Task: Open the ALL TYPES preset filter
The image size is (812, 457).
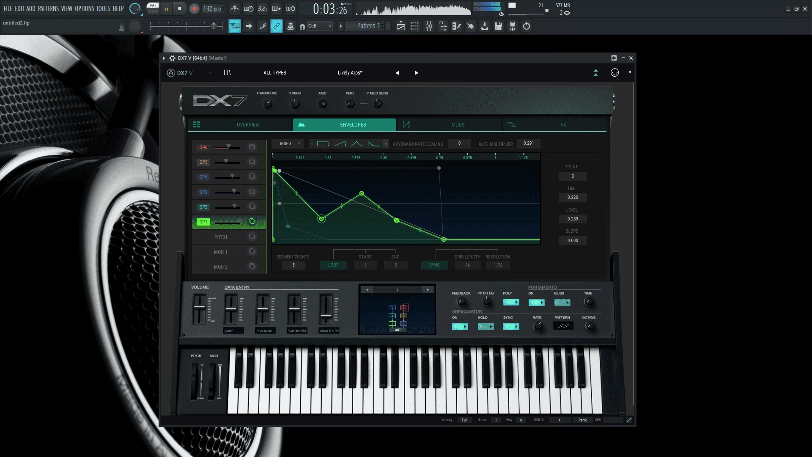Action: coord(275,73)
